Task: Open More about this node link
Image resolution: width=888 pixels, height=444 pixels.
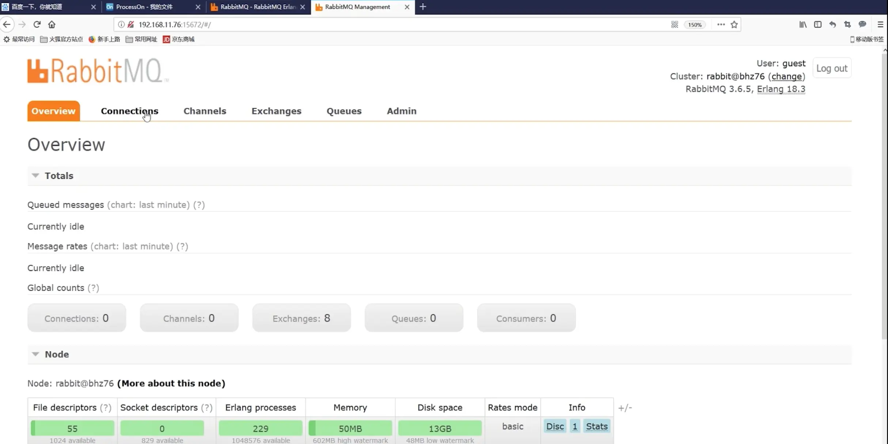Action: pos(171,383)
